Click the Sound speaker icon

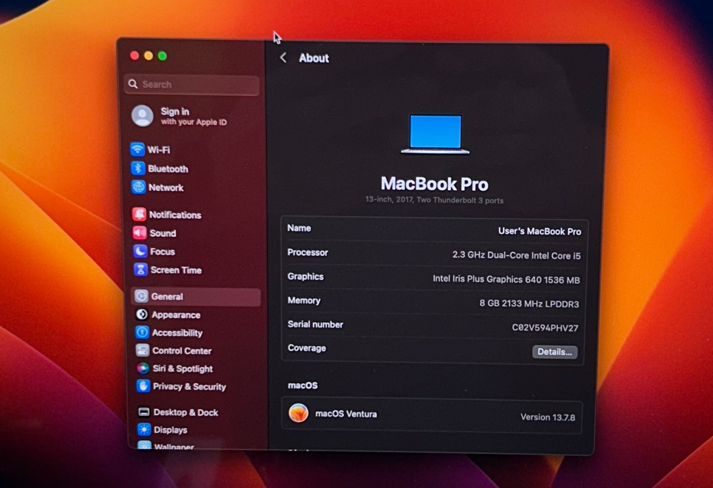click(139, 233)
